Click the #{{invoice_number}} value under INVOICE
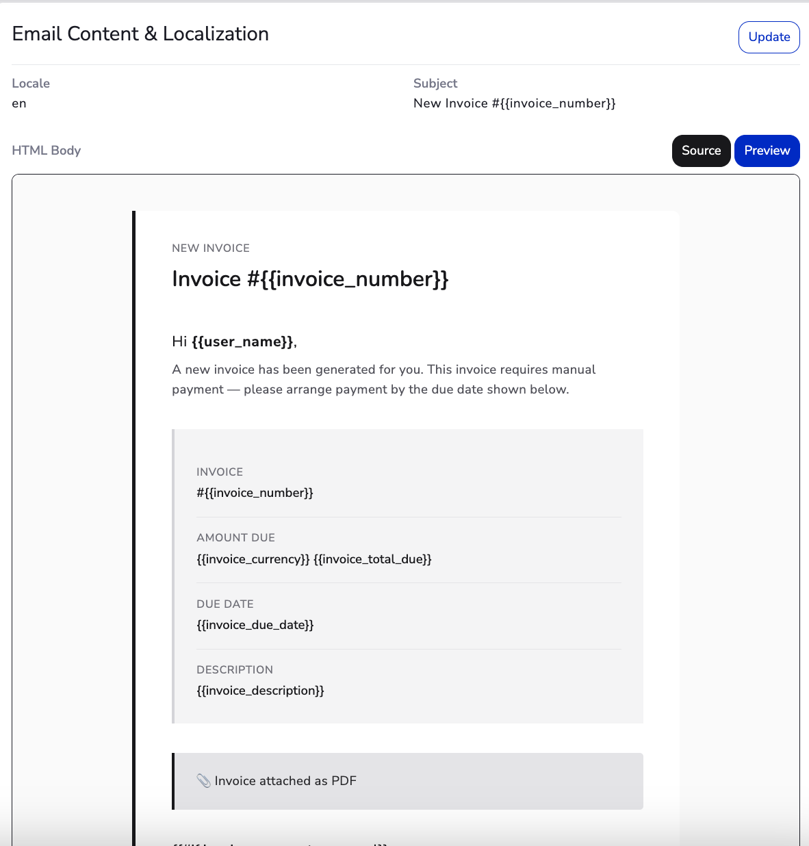 255,493
